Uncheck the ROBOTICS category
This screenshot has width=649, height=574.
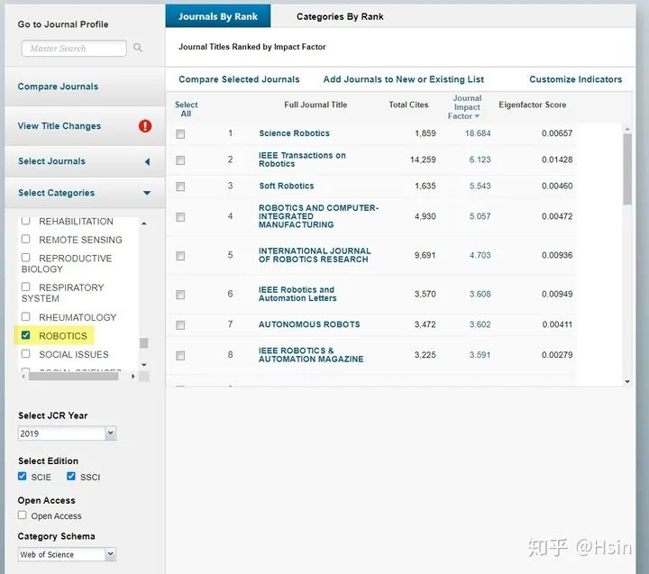(x=25, y=335)
